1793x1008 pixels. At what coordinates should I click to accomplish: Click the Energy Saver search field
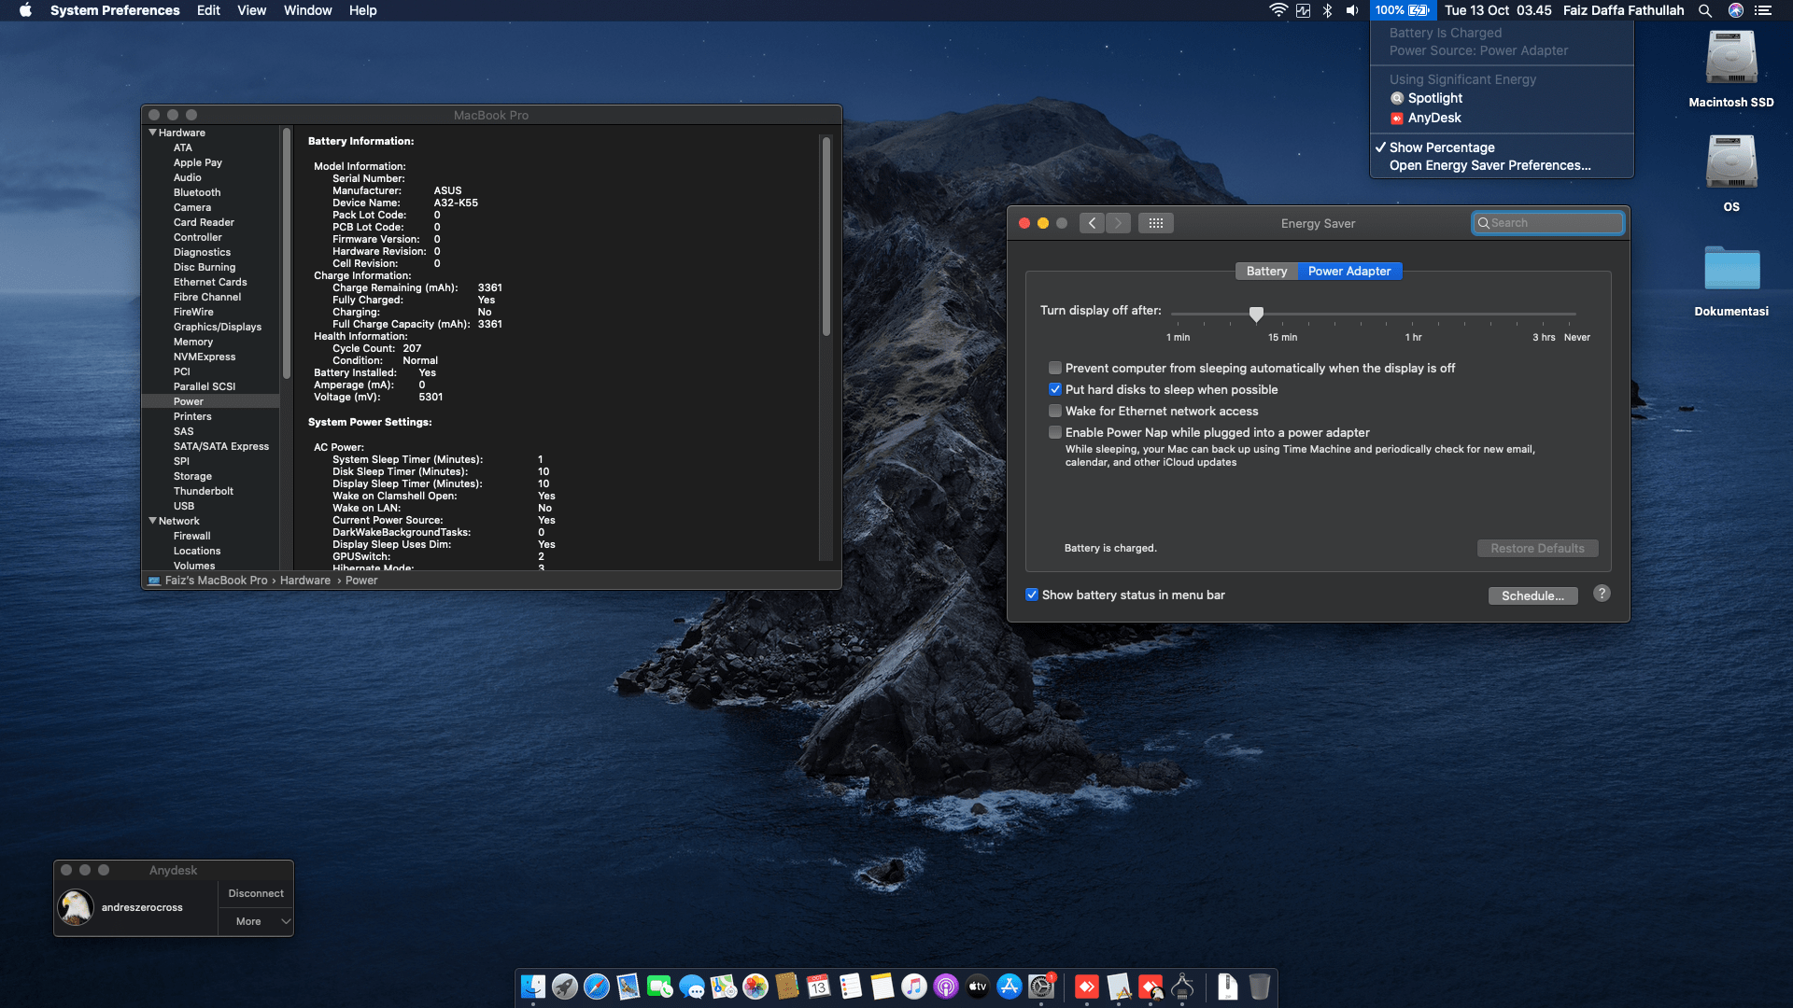coord(1547,223)
